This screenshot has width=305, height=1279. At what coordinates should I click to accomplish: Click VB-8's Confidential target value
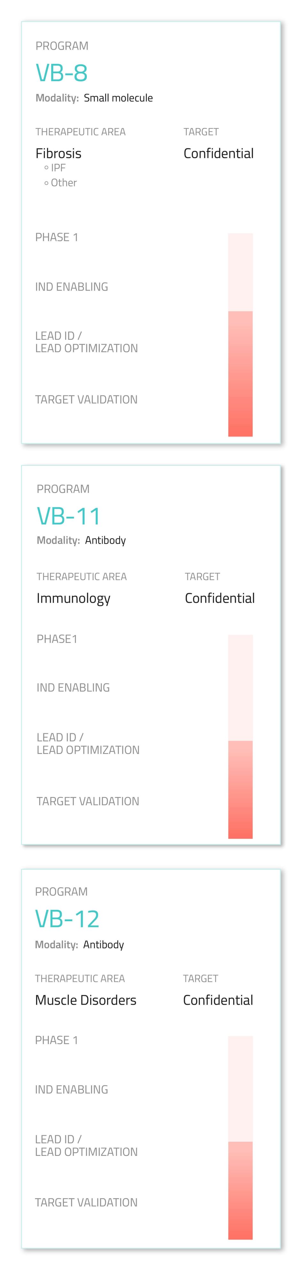coord(218,153)
